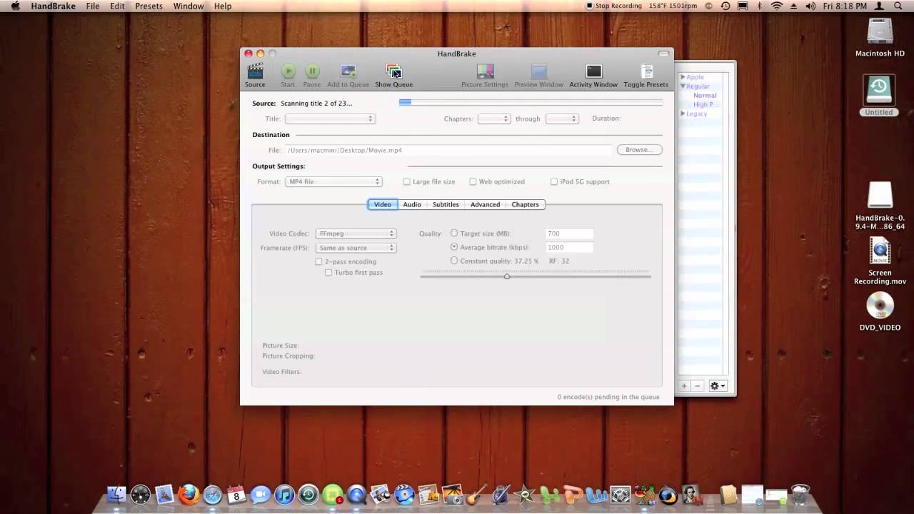Open the Source chooser in the toolbar

255,76
